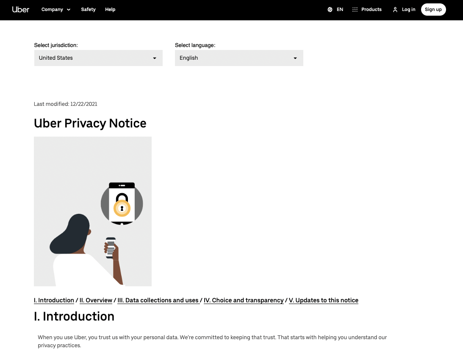Open the Products grid icon
The width and height of the screenshot is (463, 354).
tap(355, 9)
